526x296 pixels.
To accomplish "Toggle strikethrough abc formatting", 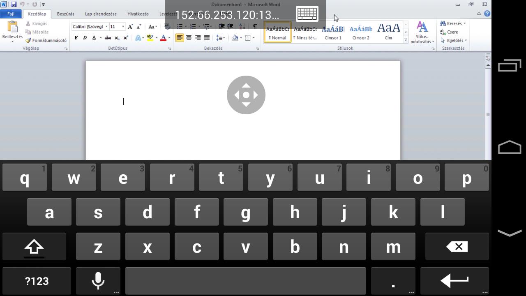I will pyautogui.click(x=108, y=38).
